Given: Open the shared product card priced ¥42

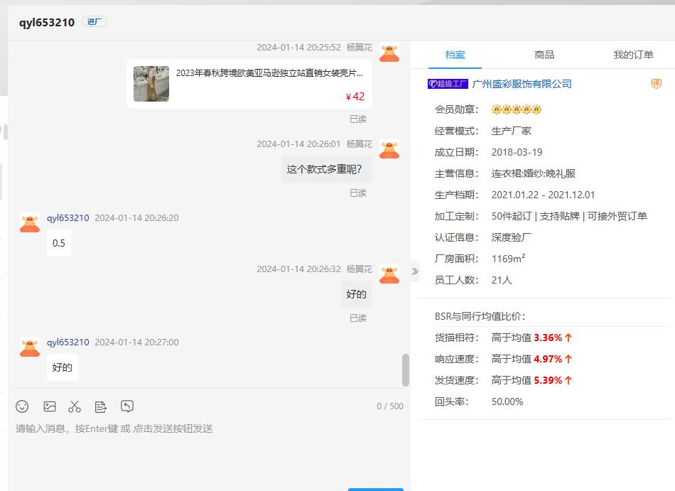Looking at the screenshot, I should coord(269,84).
